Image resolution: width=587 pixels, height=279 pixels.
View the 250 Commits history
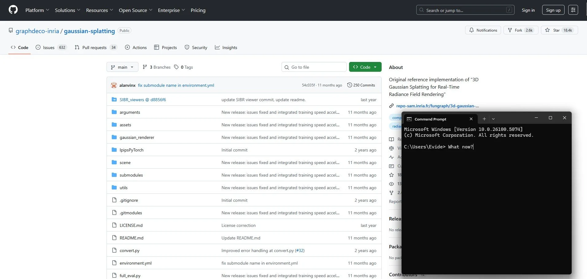point(361,85)
